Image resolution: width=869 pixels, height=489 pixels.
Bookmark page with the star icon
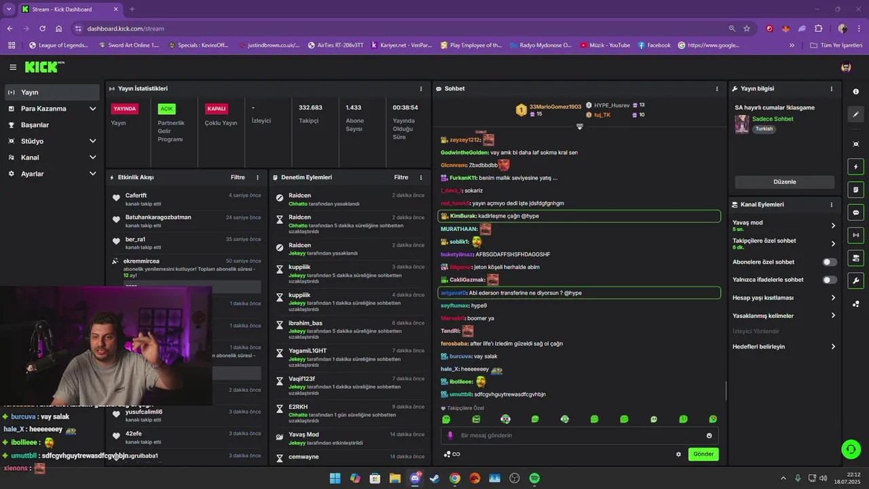[747, 29]
